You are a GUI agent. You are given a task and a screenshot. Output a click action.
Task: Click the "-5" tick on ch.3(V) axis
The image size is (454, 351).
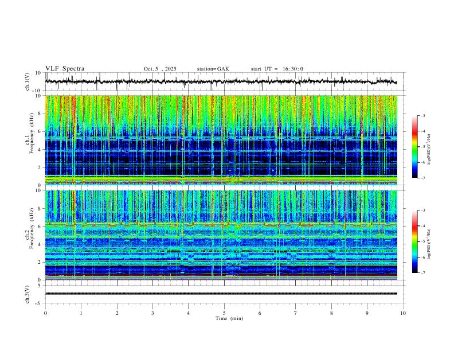tap(38, 303)
